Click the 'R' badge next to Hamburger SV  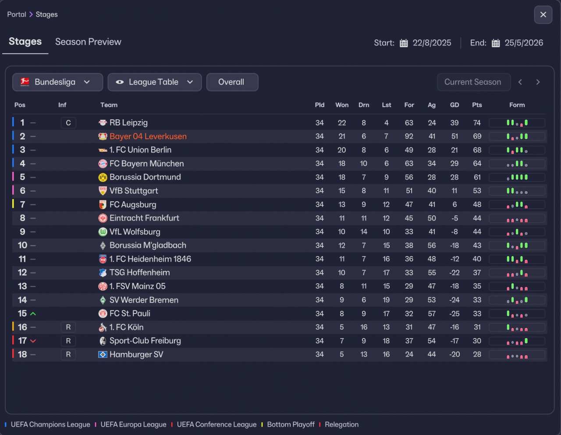[x=68, y=354]
